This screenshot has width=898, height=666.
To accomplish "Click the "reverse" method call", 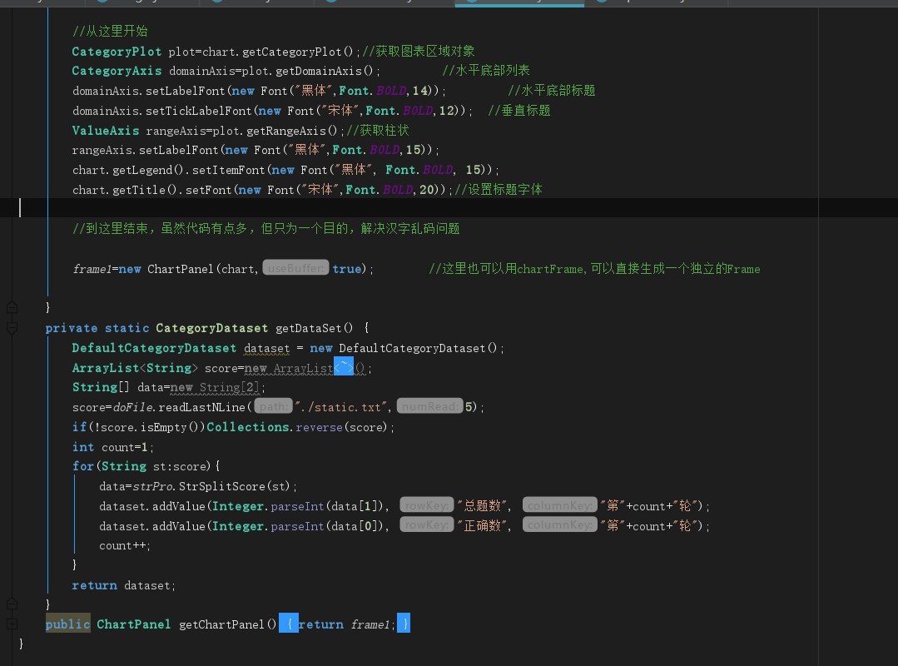I will click(x=319, y=427).
